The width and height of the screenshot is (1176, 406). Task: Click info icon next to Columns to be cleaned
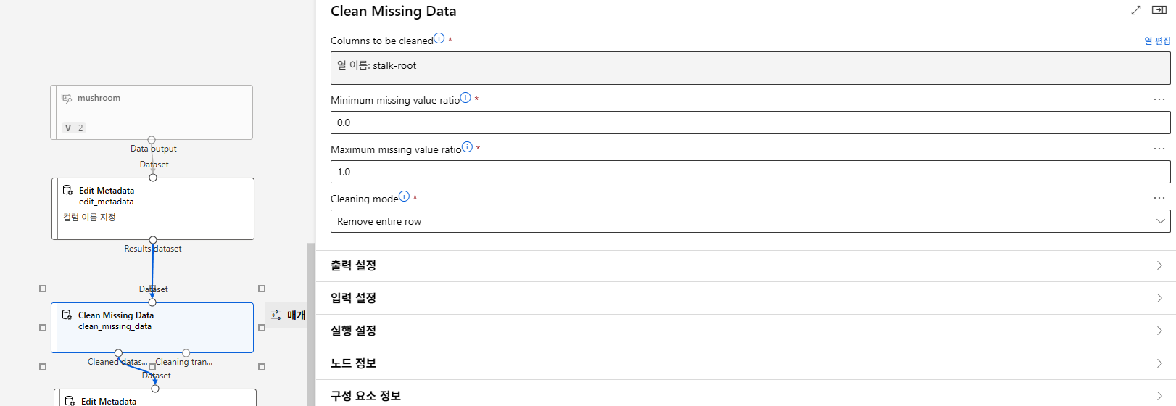[439, 38]
